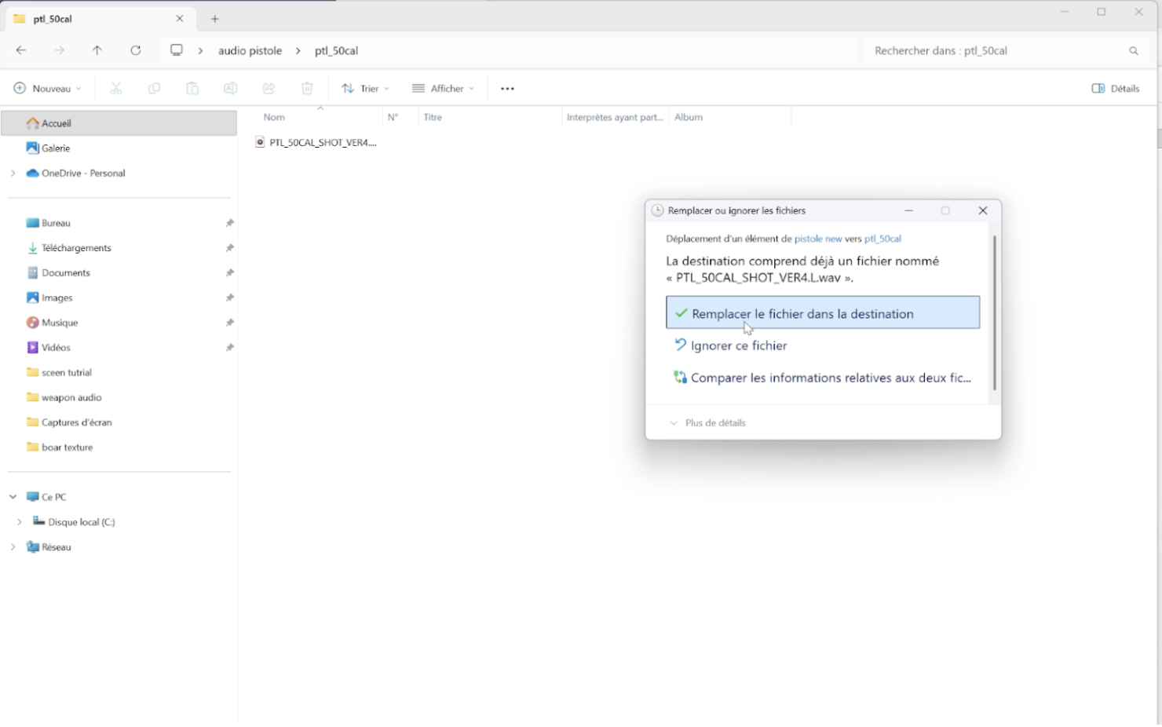
Task: Click the Cut scissors icon in toolbar
Action: point(116,89)
